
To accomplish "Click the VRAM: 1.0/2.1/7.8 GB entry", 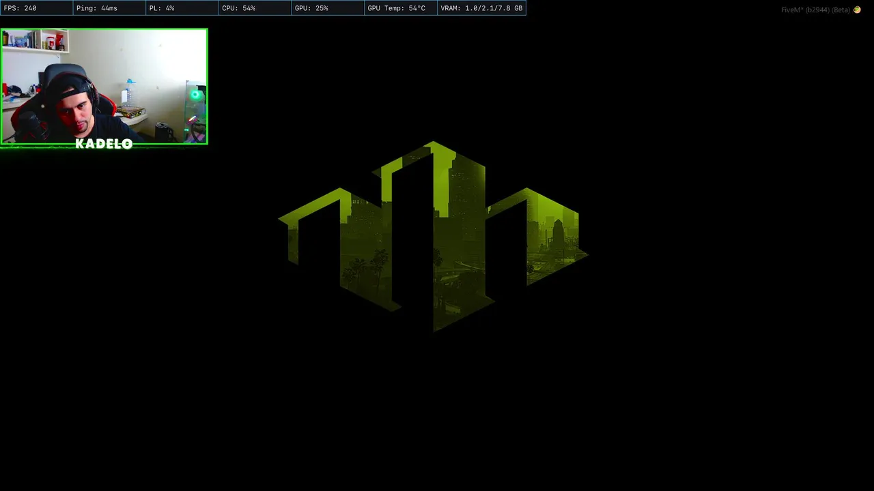I will [481, 8].
